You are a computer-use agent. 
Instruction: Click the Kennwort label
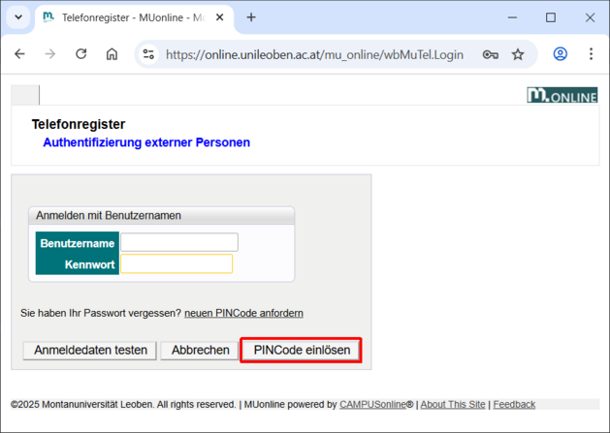coord(89,264)
